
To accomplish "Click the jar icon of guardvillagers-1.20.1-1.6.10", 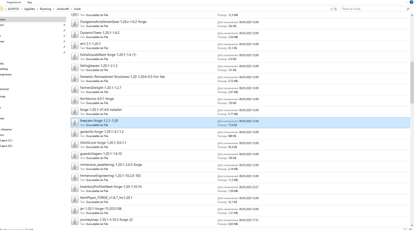I will [75, 156].
